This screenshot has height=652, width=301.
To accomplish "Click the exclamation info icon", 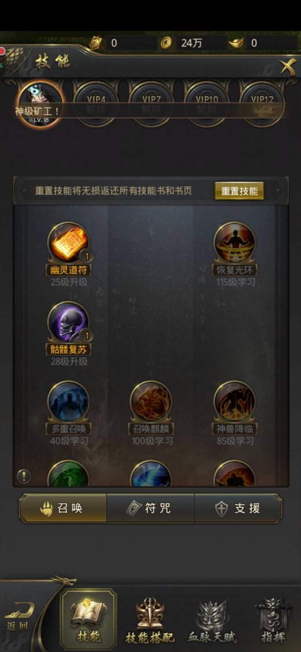I will pyautogui.click(x=24, y=476).
